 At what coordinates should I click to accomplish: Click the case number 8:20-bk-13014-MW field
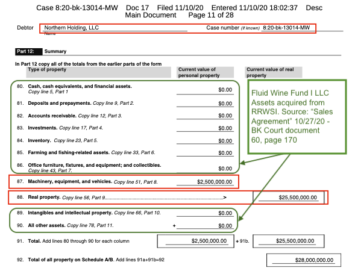tap(286, 28)
